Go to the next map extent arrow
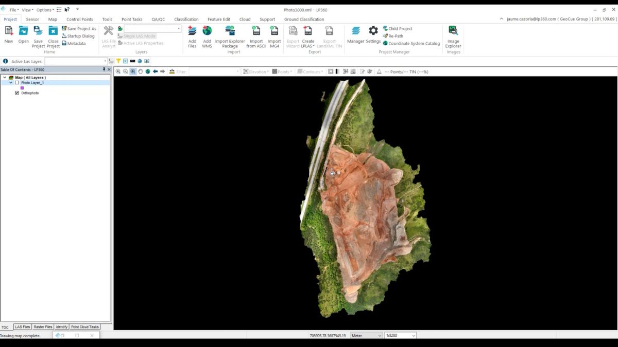This screenshot has width=618, height=347. pos(162,71)
